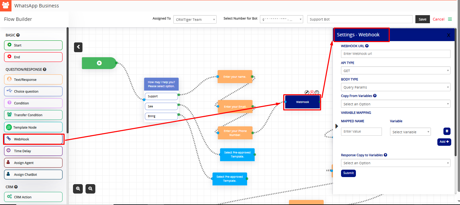The image size is (460, 205).
Task: Zoom out on the flow canvas
Action: point(90,189)
